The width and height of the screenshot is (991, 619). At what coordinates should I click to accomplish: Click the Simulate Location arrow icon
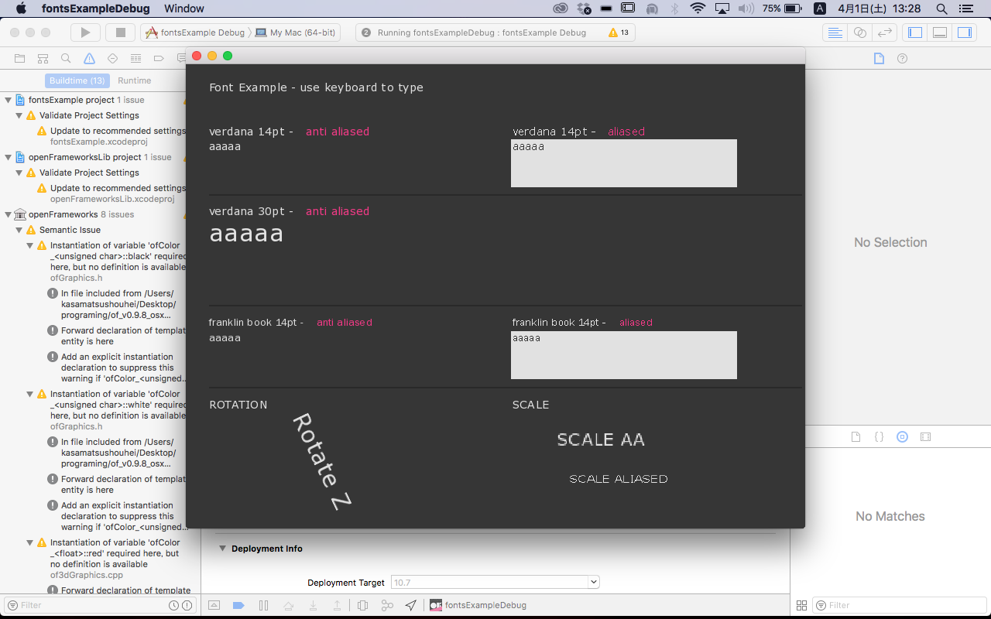410,605
